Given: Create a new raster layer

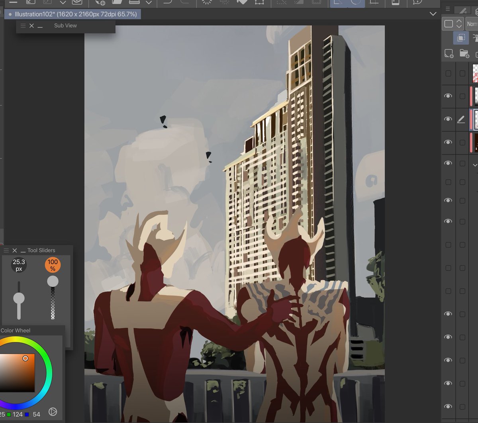Looking at the screenshot, I should coord(449,53).
